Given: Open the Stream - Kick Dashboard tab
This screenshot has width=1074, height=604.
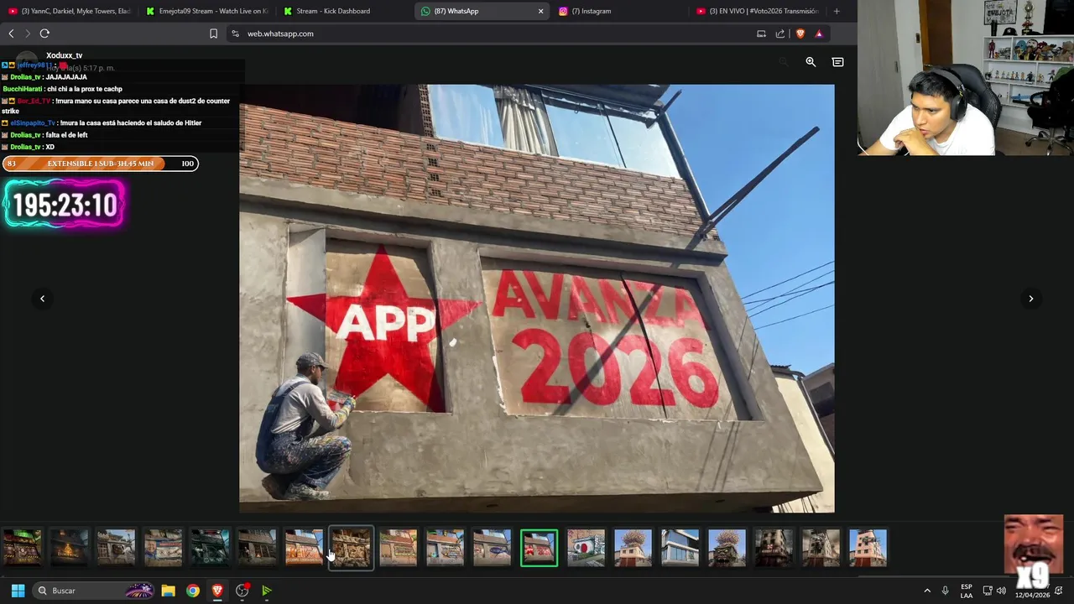Looking at the screenshot, I should tap(344, 11).
